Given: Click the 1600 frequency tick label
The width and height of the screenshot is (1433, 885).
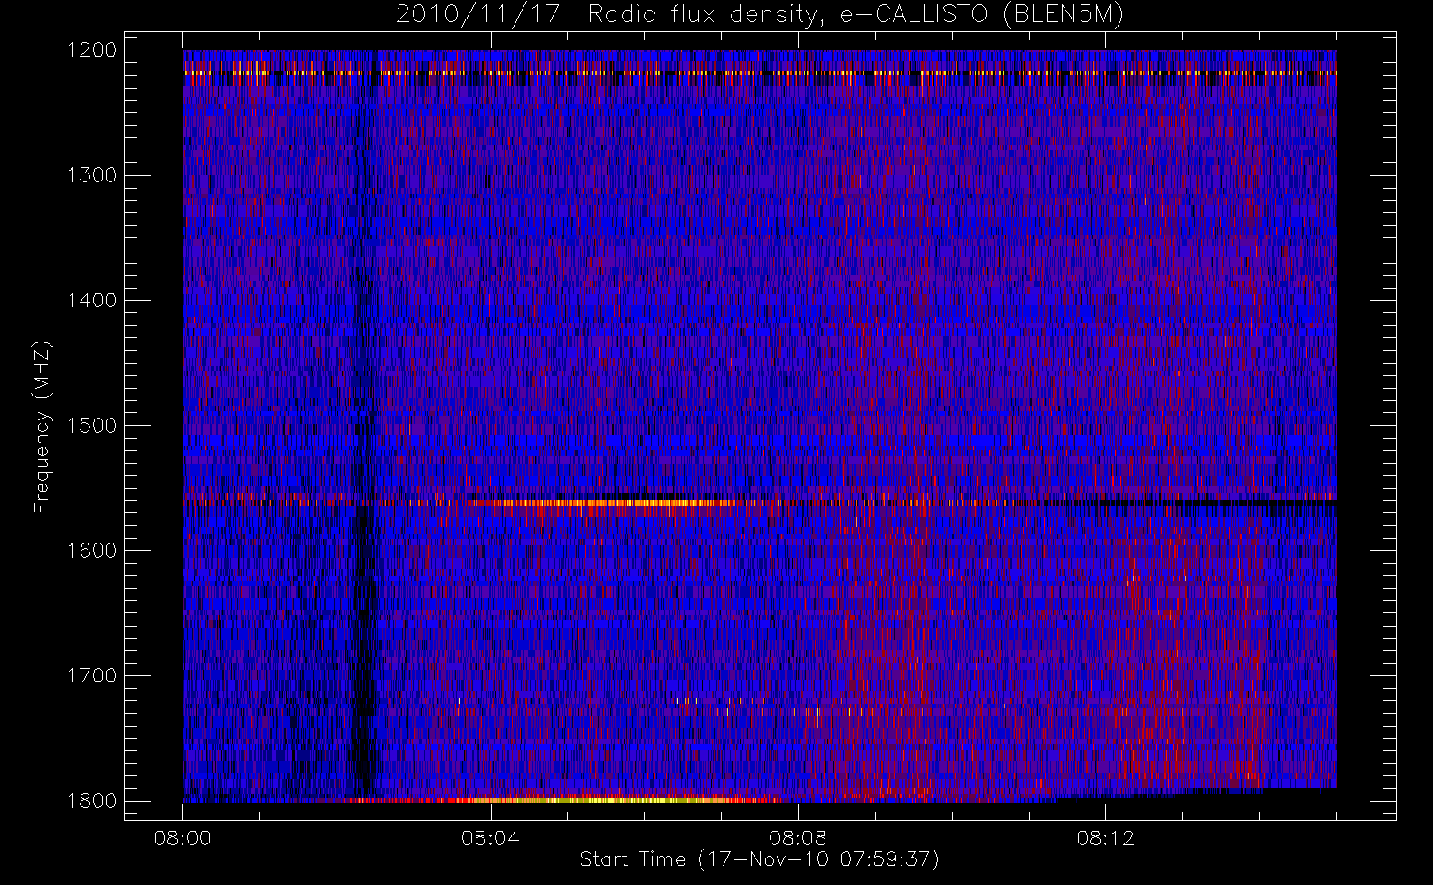Looking at the screenshot, I should (x=92, y=550).
